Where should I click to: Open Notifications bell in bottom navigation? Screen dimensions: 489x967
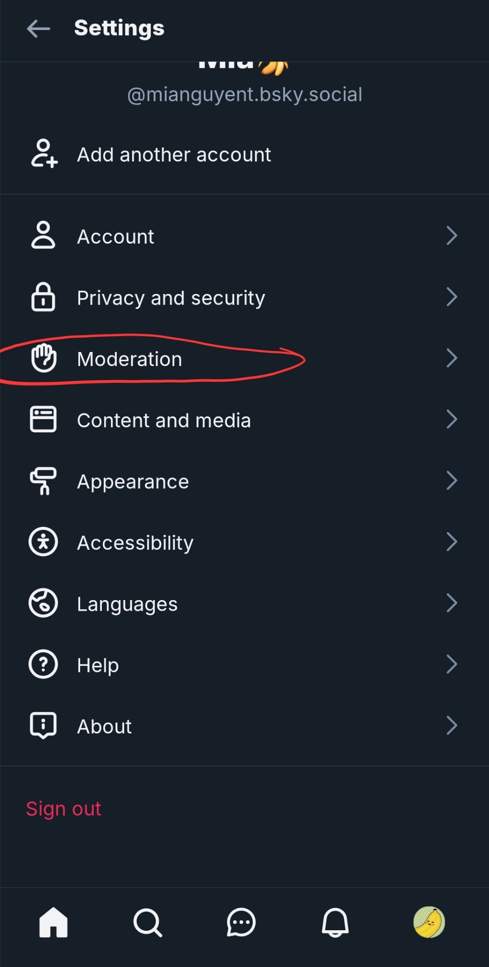[x=335, y=923]
